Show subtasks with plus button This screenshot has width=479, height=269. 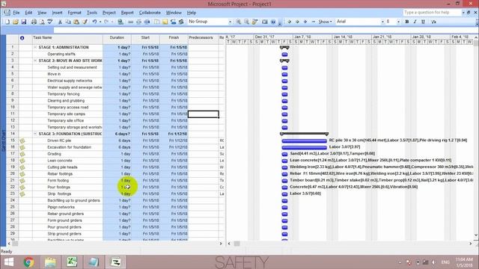tap(305, 22)
